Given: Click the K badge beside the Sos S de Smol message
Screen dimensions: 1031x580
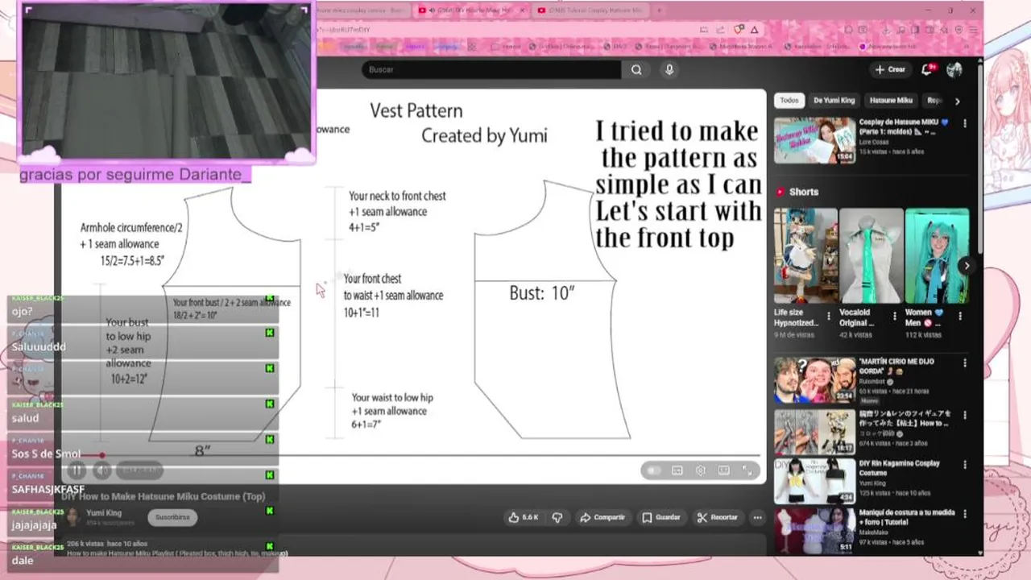Looking at the screenshot, I should [270, 439].
